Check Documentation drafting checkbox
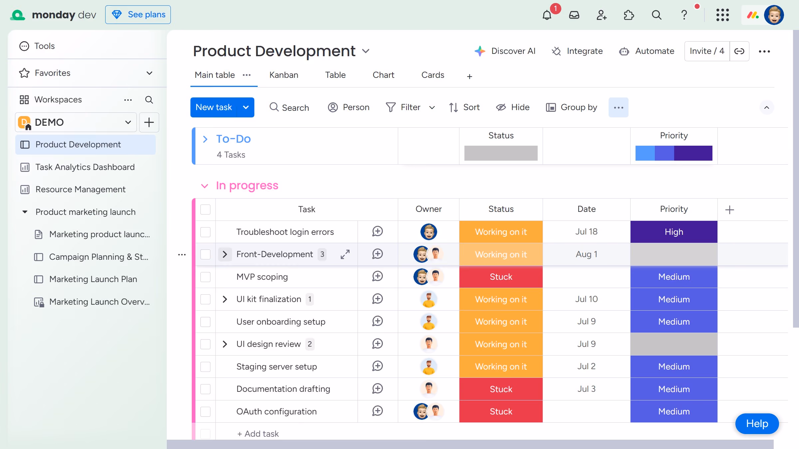Viewport: 799px width, 449px height. click(205, 389)
